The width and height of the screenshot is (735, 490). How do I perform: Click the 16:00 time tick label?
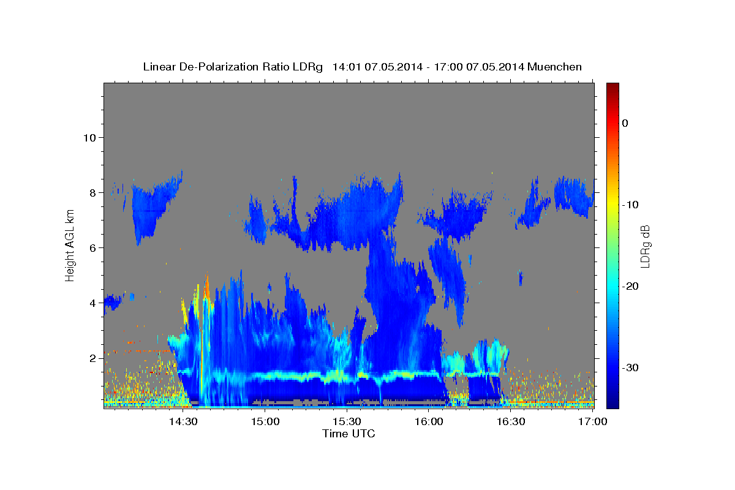429,422
